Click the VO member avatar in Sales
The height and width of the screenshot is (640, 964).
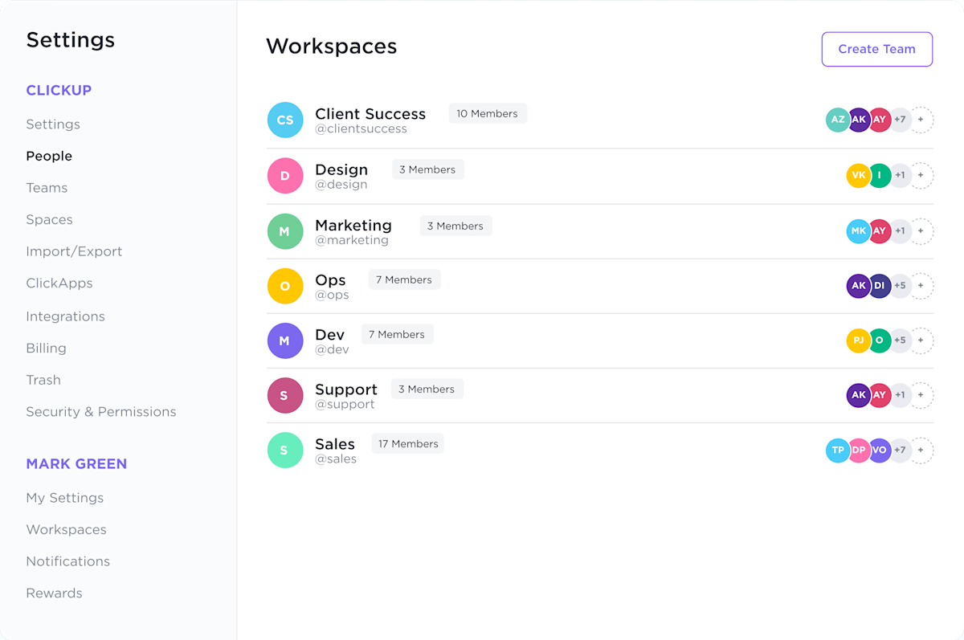tap(880, 450)
